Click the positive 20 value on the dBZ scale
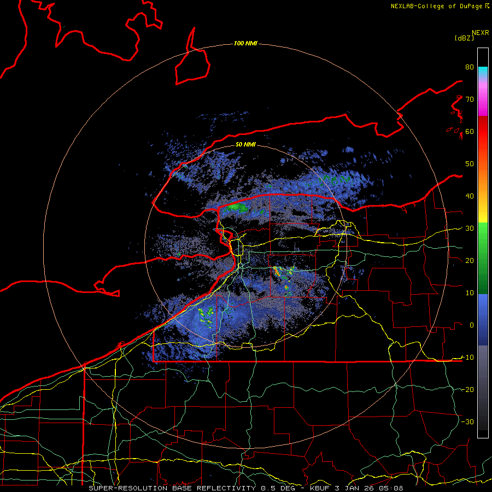492x492 pixels. pos(470,261)
